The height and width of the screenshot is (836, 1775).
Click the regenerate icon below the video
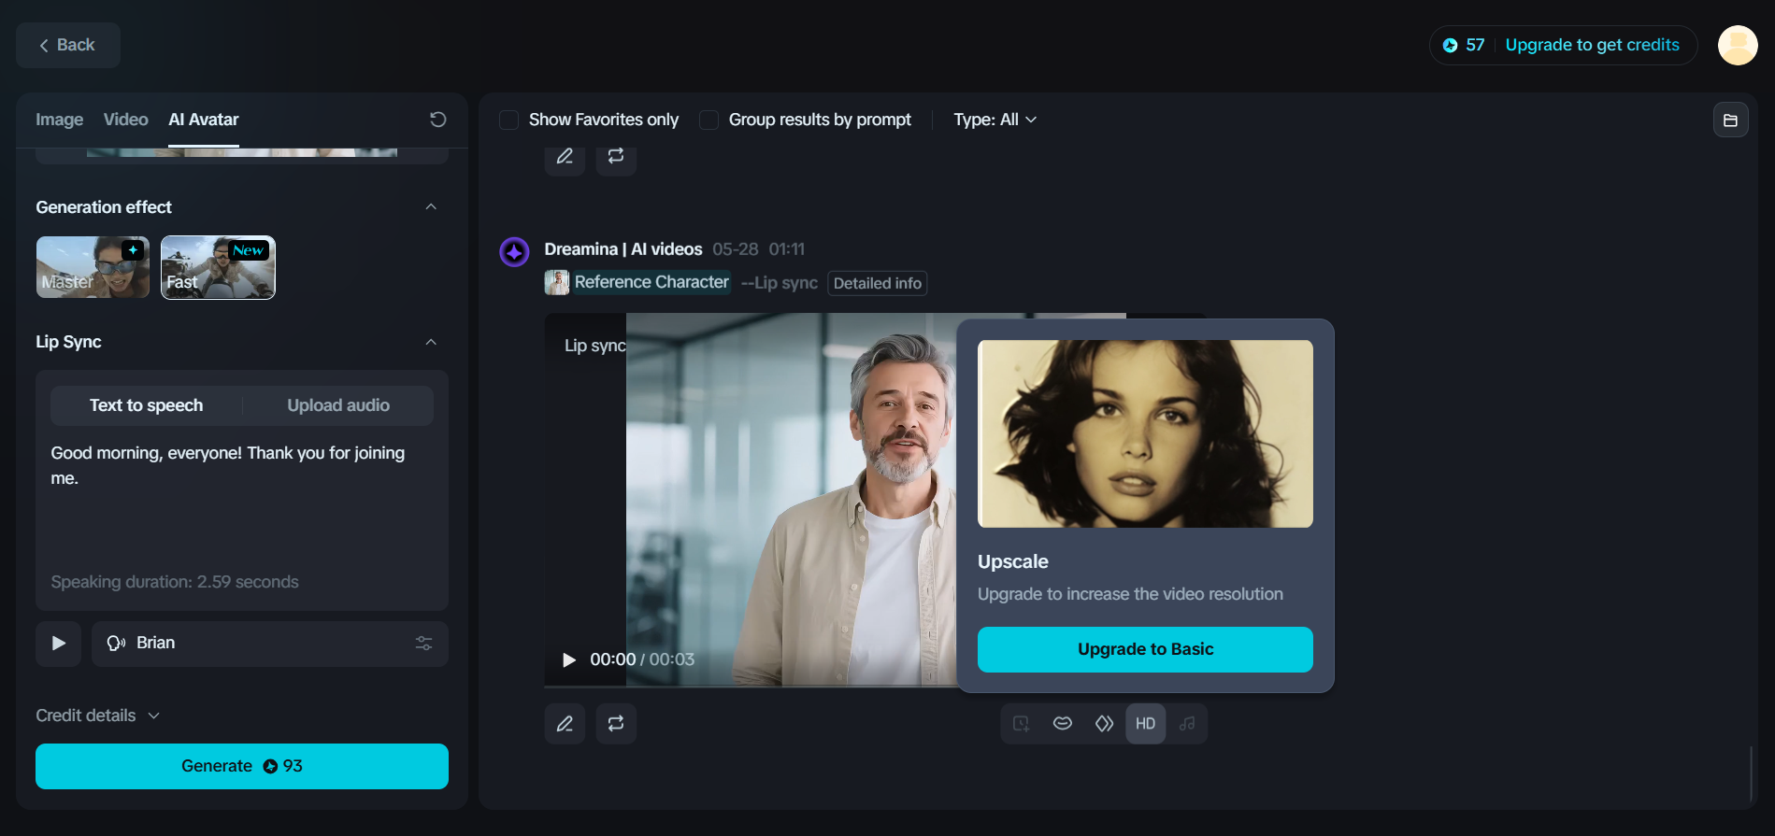pyautogui.click(x=616, y=724)
